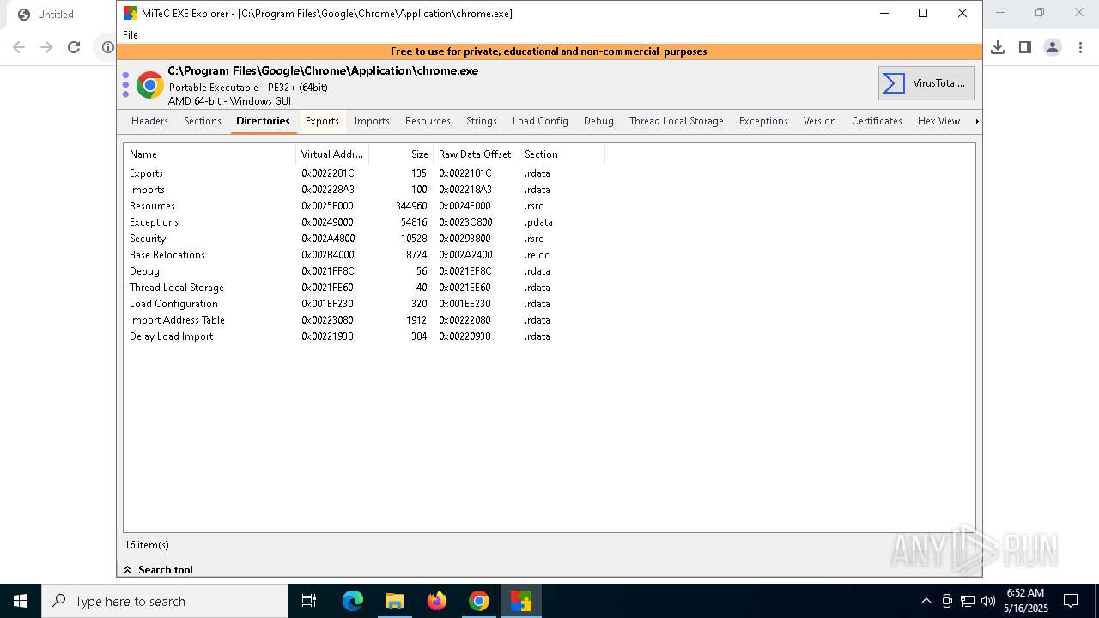Open the Exports tab

[x=322, y=121]
